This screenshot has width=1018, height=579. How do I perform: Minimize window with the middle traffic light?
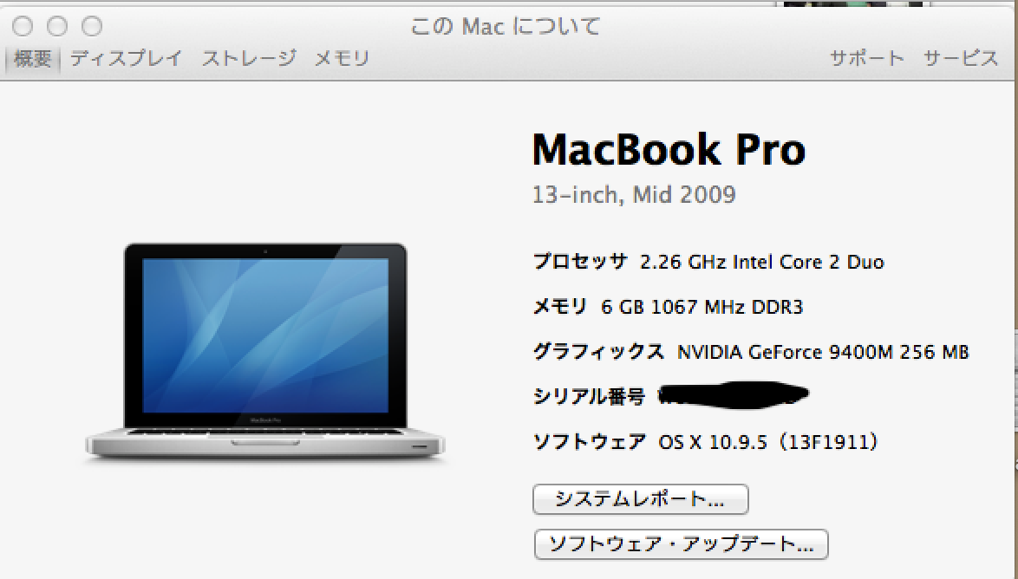[x=57, y=26]
